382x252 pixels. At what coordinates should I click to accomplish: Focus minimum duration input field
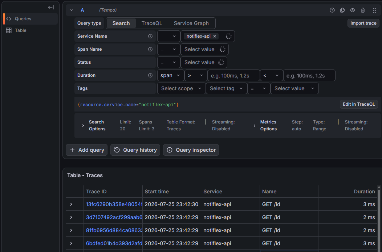(233, 76)
